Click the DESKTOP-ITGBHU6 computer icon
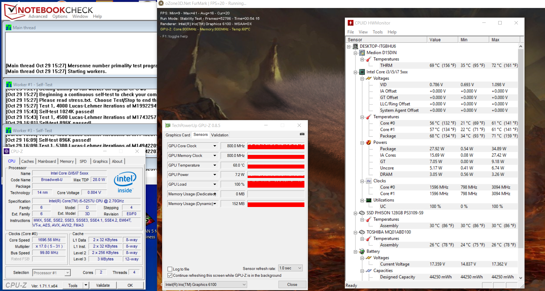Screen dimensions: 545x291 click(355, 46)
